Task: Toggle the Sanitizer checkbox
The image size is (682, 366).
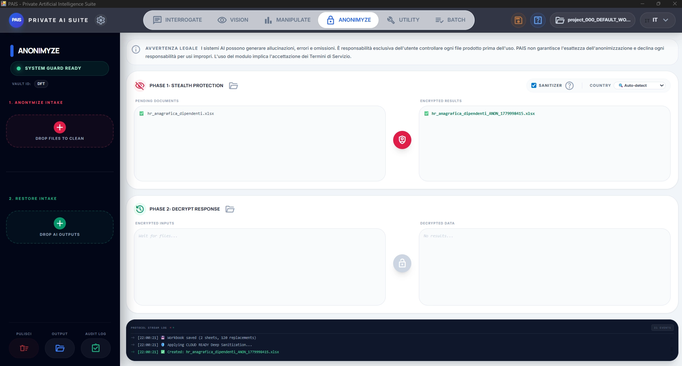Action: tap(534, 85)
